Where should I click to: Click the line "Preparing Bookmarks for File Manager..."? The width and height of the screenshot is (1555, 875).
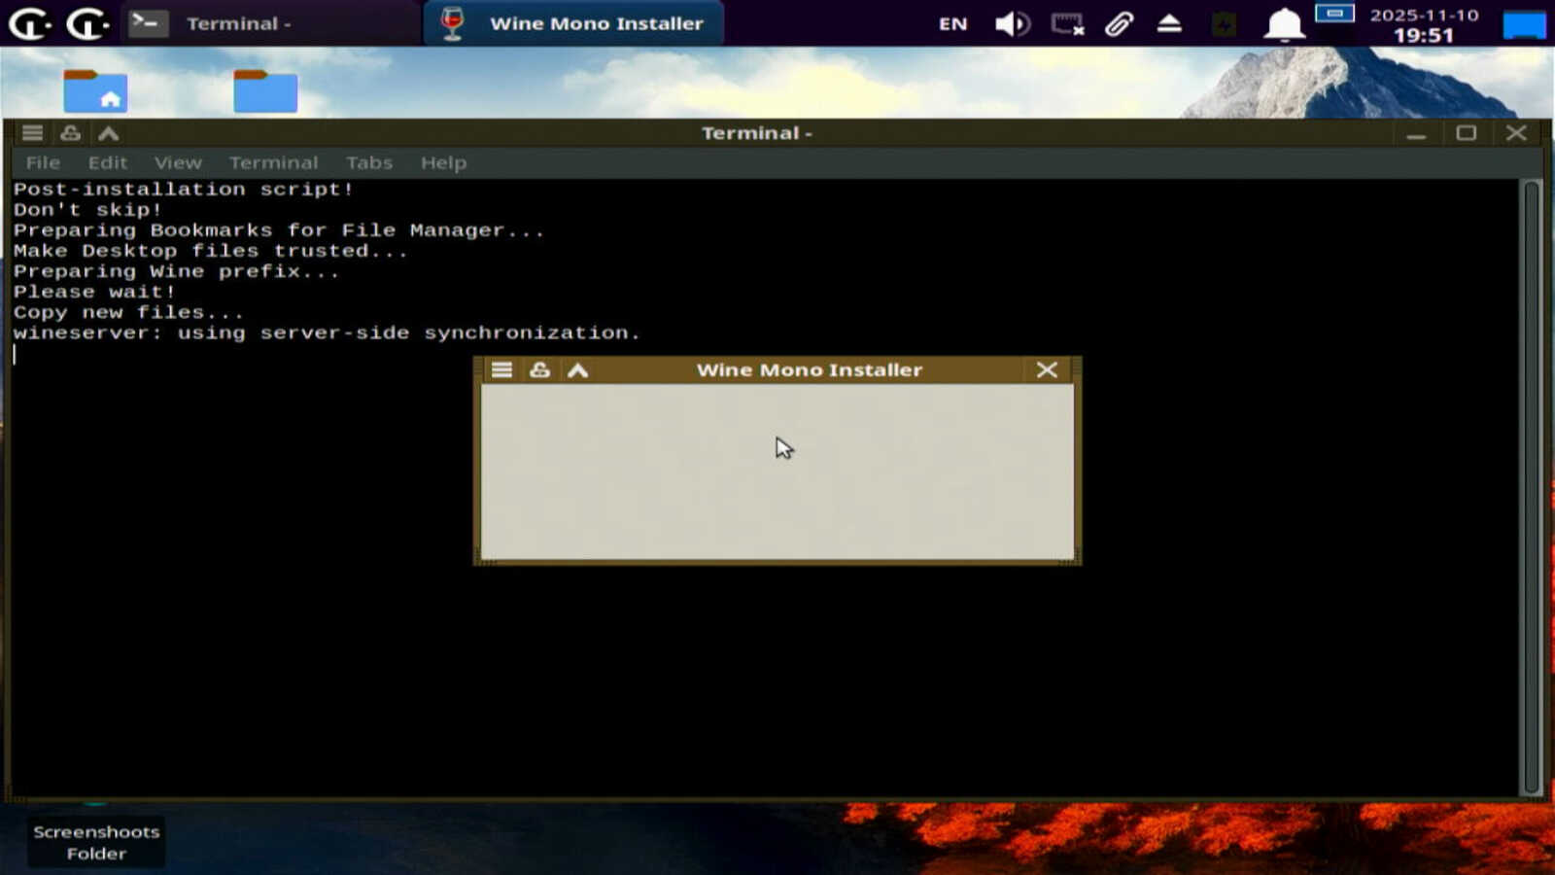point(279,230)
